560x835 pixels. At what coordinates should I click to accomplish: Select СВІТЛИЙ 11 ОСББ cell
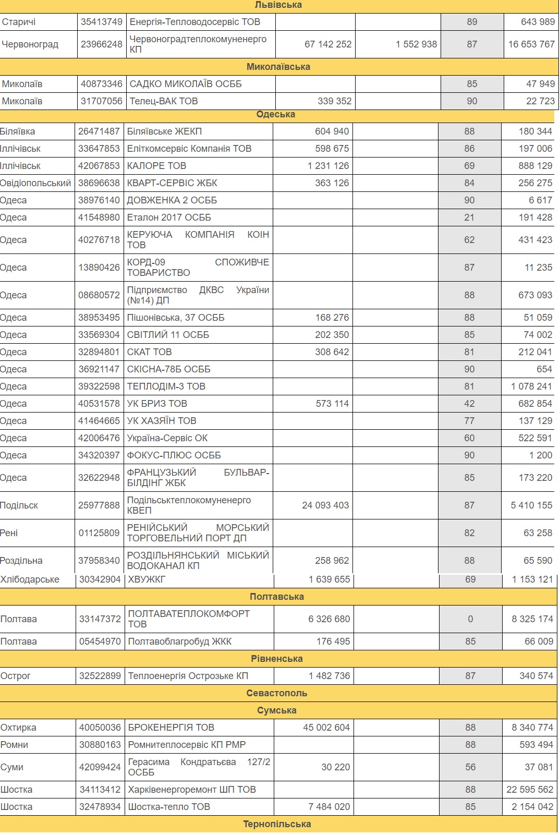tap(198, 335)
